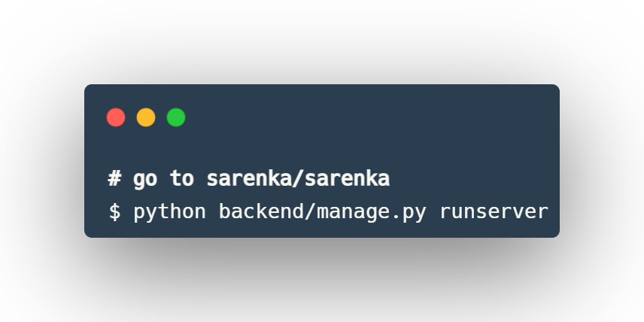The height and width of the screenshot is (322, 644).
Task: Click the word "python" in the command
Action: (x=170, y=211)
